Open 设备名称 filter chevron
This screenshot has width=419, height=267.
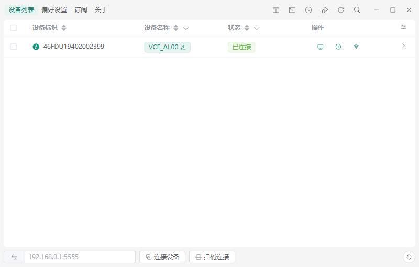[x=186, y=28]
